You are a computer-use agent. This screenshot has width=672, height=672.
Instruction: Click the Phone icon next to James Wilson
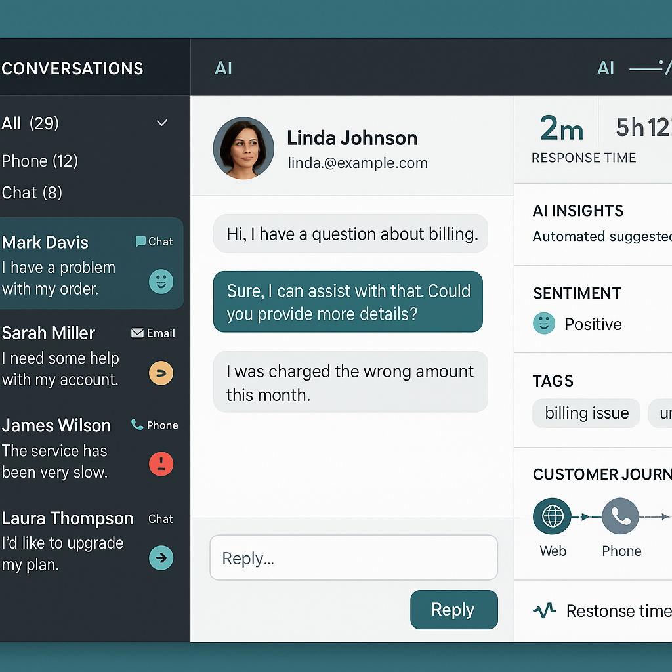(x=136, y=425)
